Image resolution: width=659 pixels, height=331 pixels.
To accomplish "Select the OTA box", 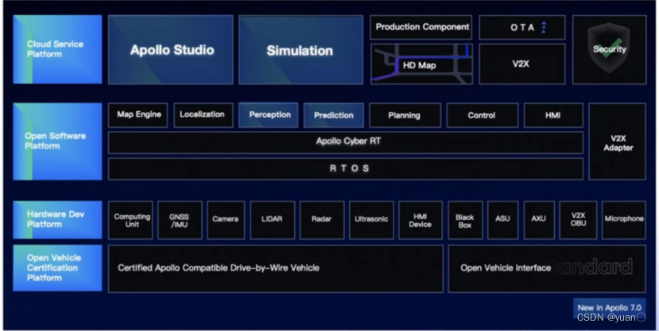I will [522, 27].
